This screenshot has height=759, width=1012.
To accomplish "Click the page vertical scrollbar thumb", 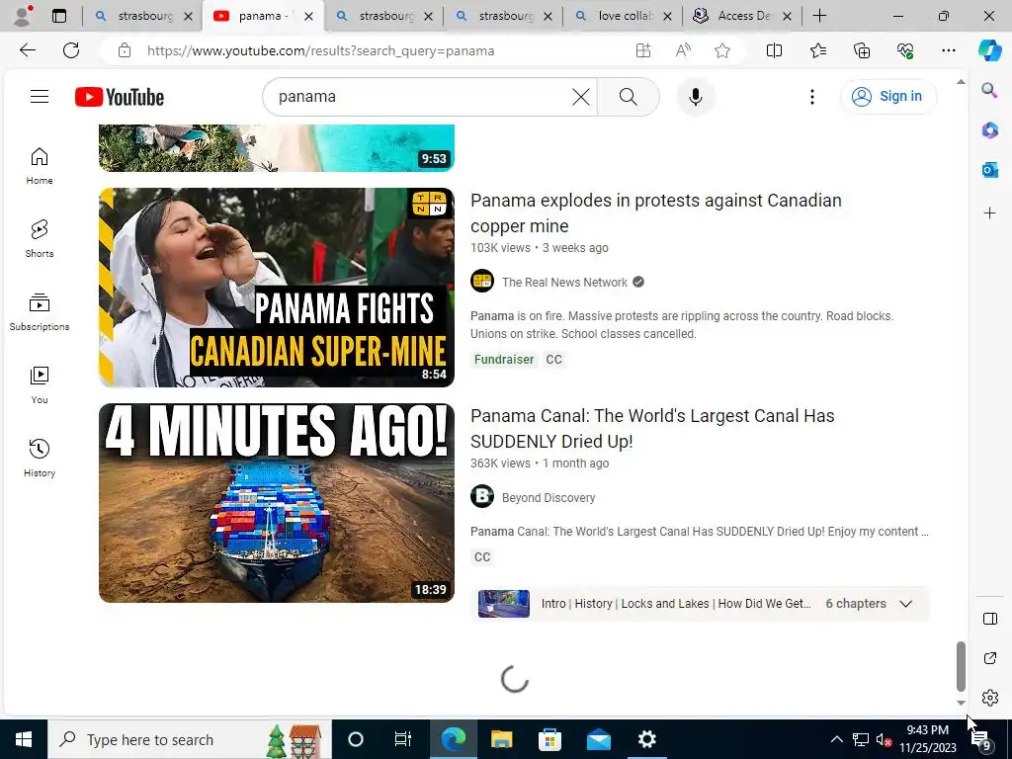I will (x=961, y=666).
